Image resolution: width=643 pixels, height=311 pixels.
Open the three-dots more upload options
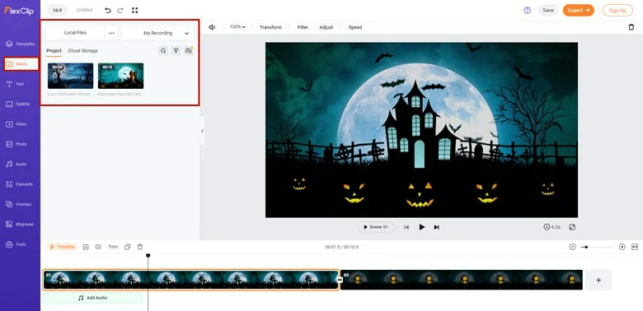pos(111,33)
